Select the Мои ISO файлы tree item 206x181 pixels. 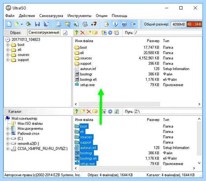click(30, 124)
